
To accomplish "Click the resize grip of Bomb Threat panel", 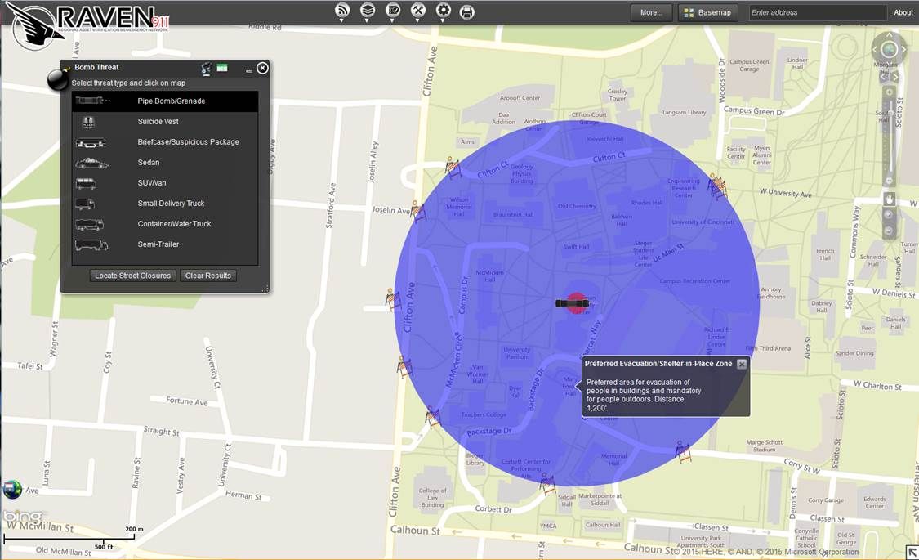I will [x=265, y=288].
